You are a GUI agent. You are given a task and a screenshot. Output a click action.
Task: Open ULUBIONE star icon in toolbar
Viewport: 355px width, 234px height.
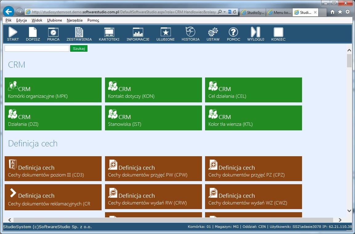coord(166,34)
